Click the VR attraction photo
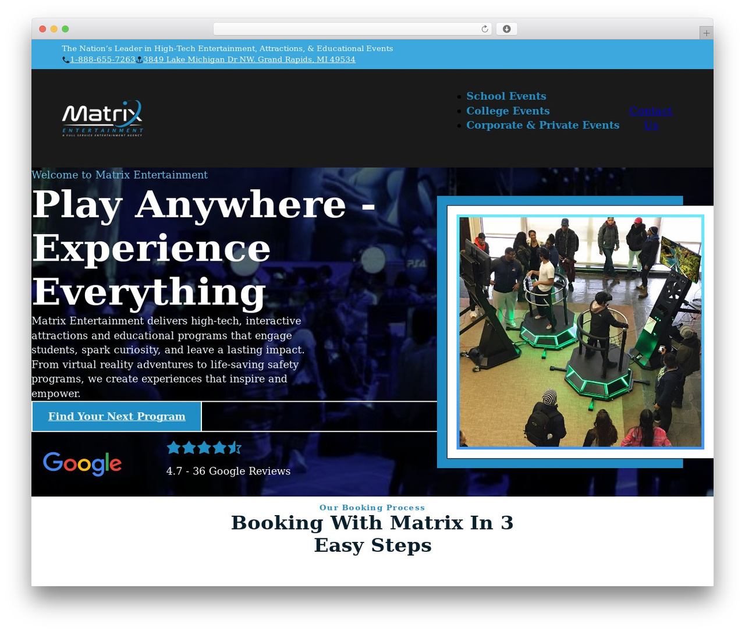Image resolution: width=745 pixels, height=631 pixels. pos(580,332)
